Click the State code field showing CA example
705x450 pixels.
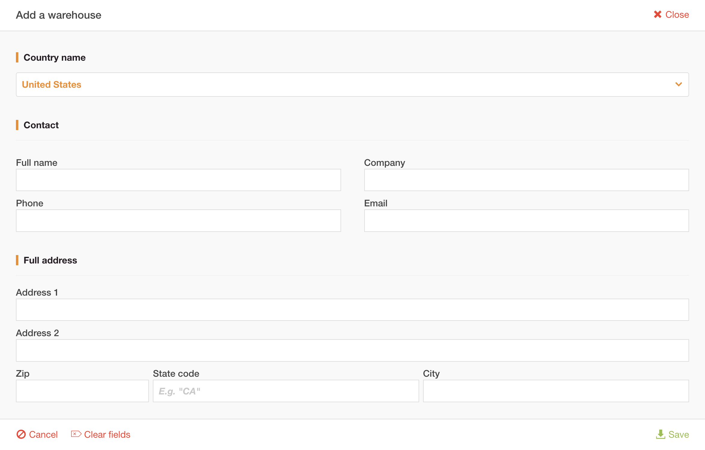click(x=286, y=391)
